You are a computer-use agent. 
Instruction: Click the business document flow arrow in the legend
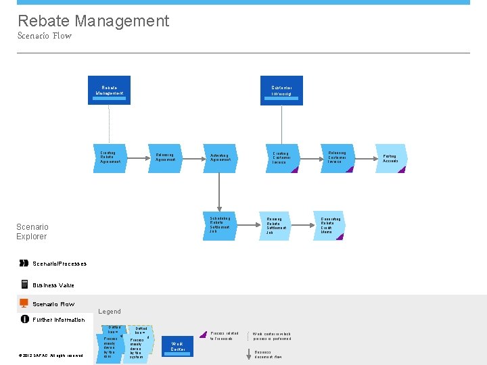point(248,354)
